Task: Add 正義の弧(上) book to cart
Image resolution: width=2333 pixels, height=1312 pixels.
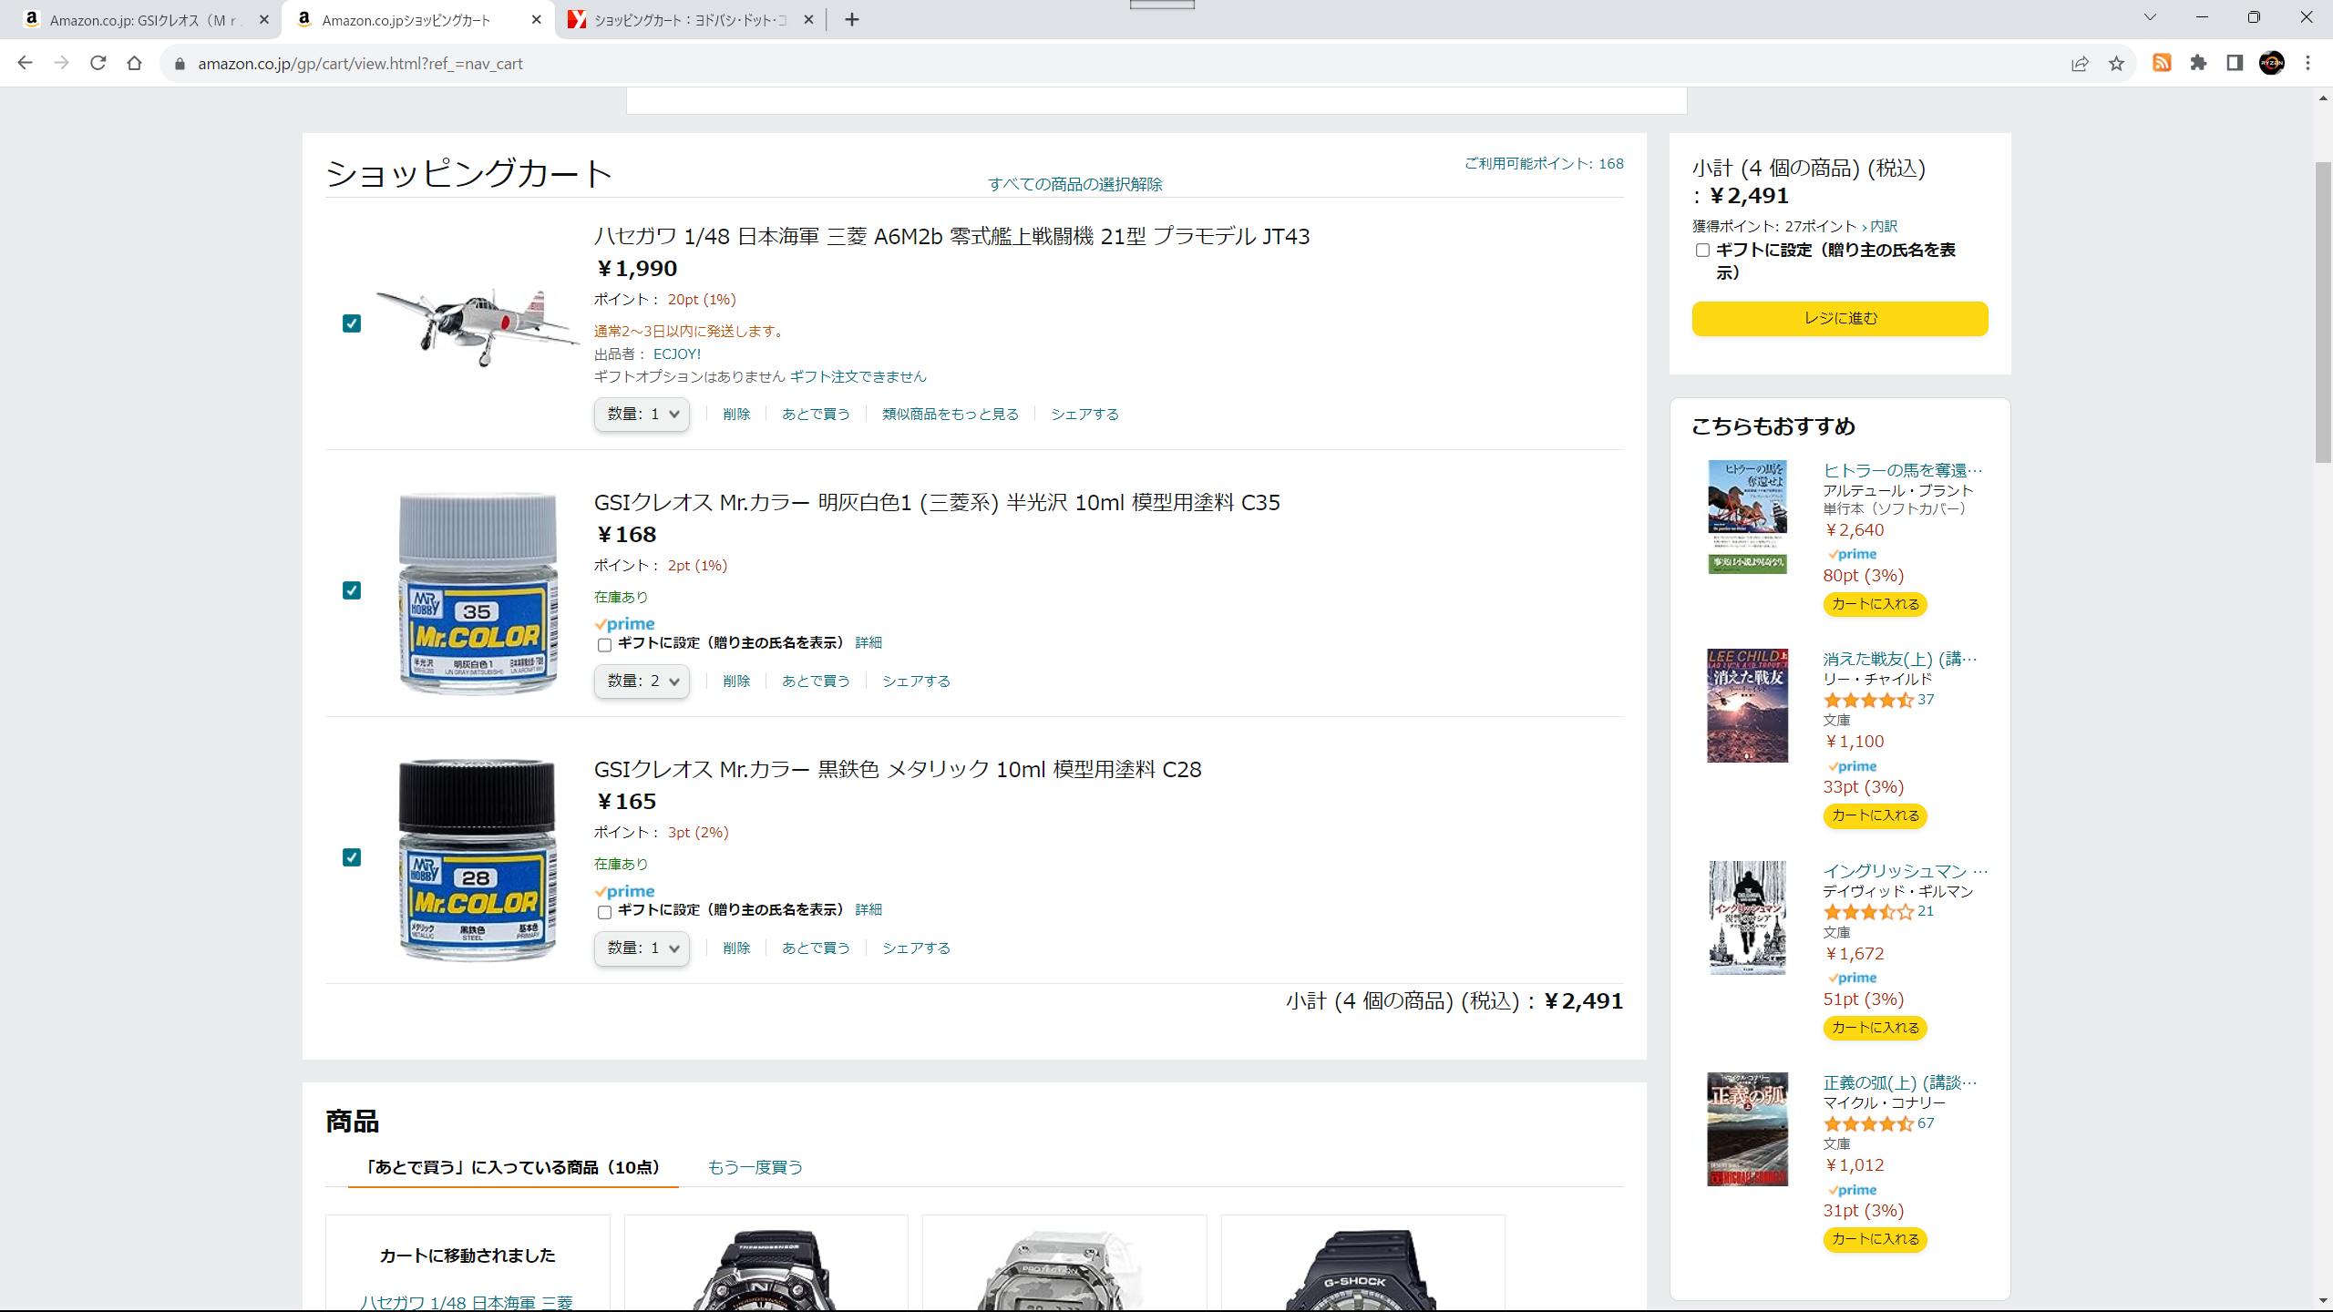Action: click(1875, 1239)
